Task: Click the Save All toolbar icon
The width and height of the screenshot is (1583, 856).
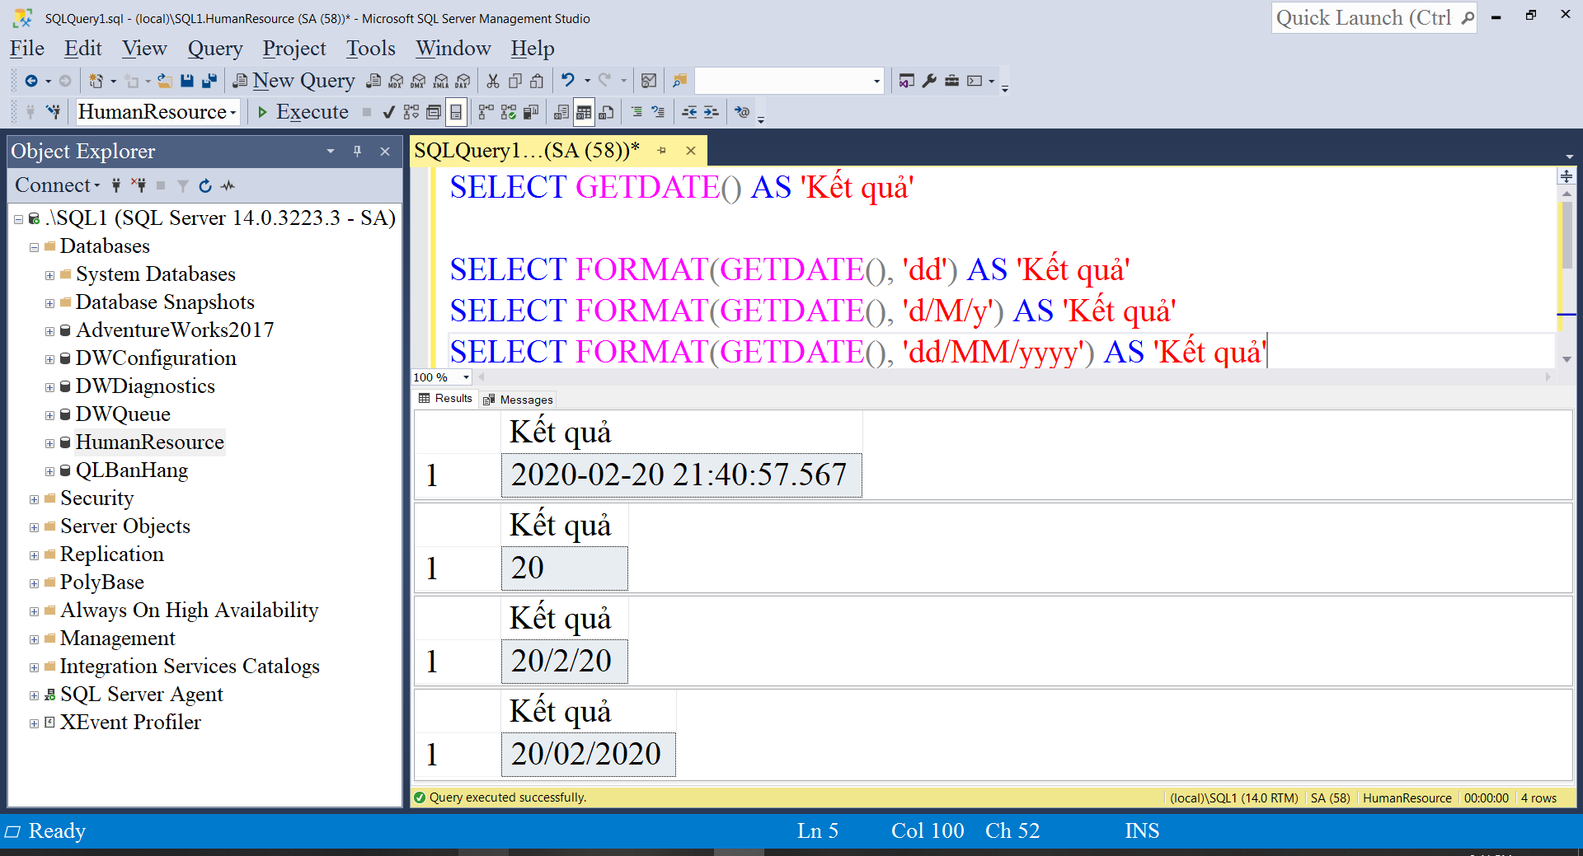Action: (x=209, y=81)
